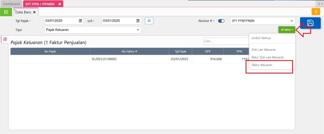Click the blue save diskette button
The image size is (324, 134).
click(x=310, y=23)
